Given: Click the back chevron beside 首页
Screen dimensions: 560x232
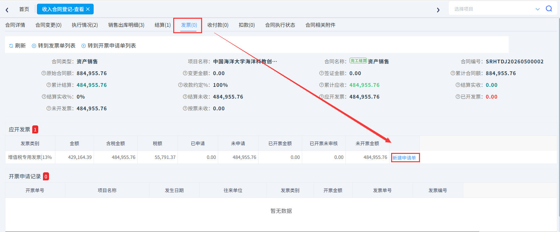Looking at the screenshot, I should pos(7,10).
